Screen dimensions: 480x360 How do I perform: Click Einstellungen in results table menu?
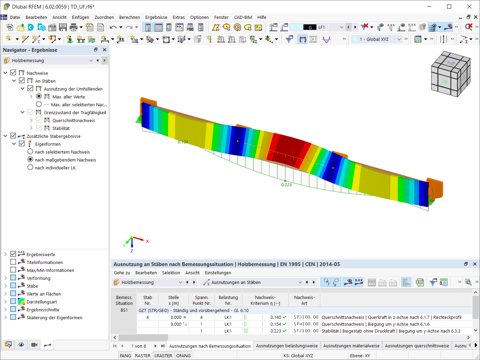[x=218, y=273]
